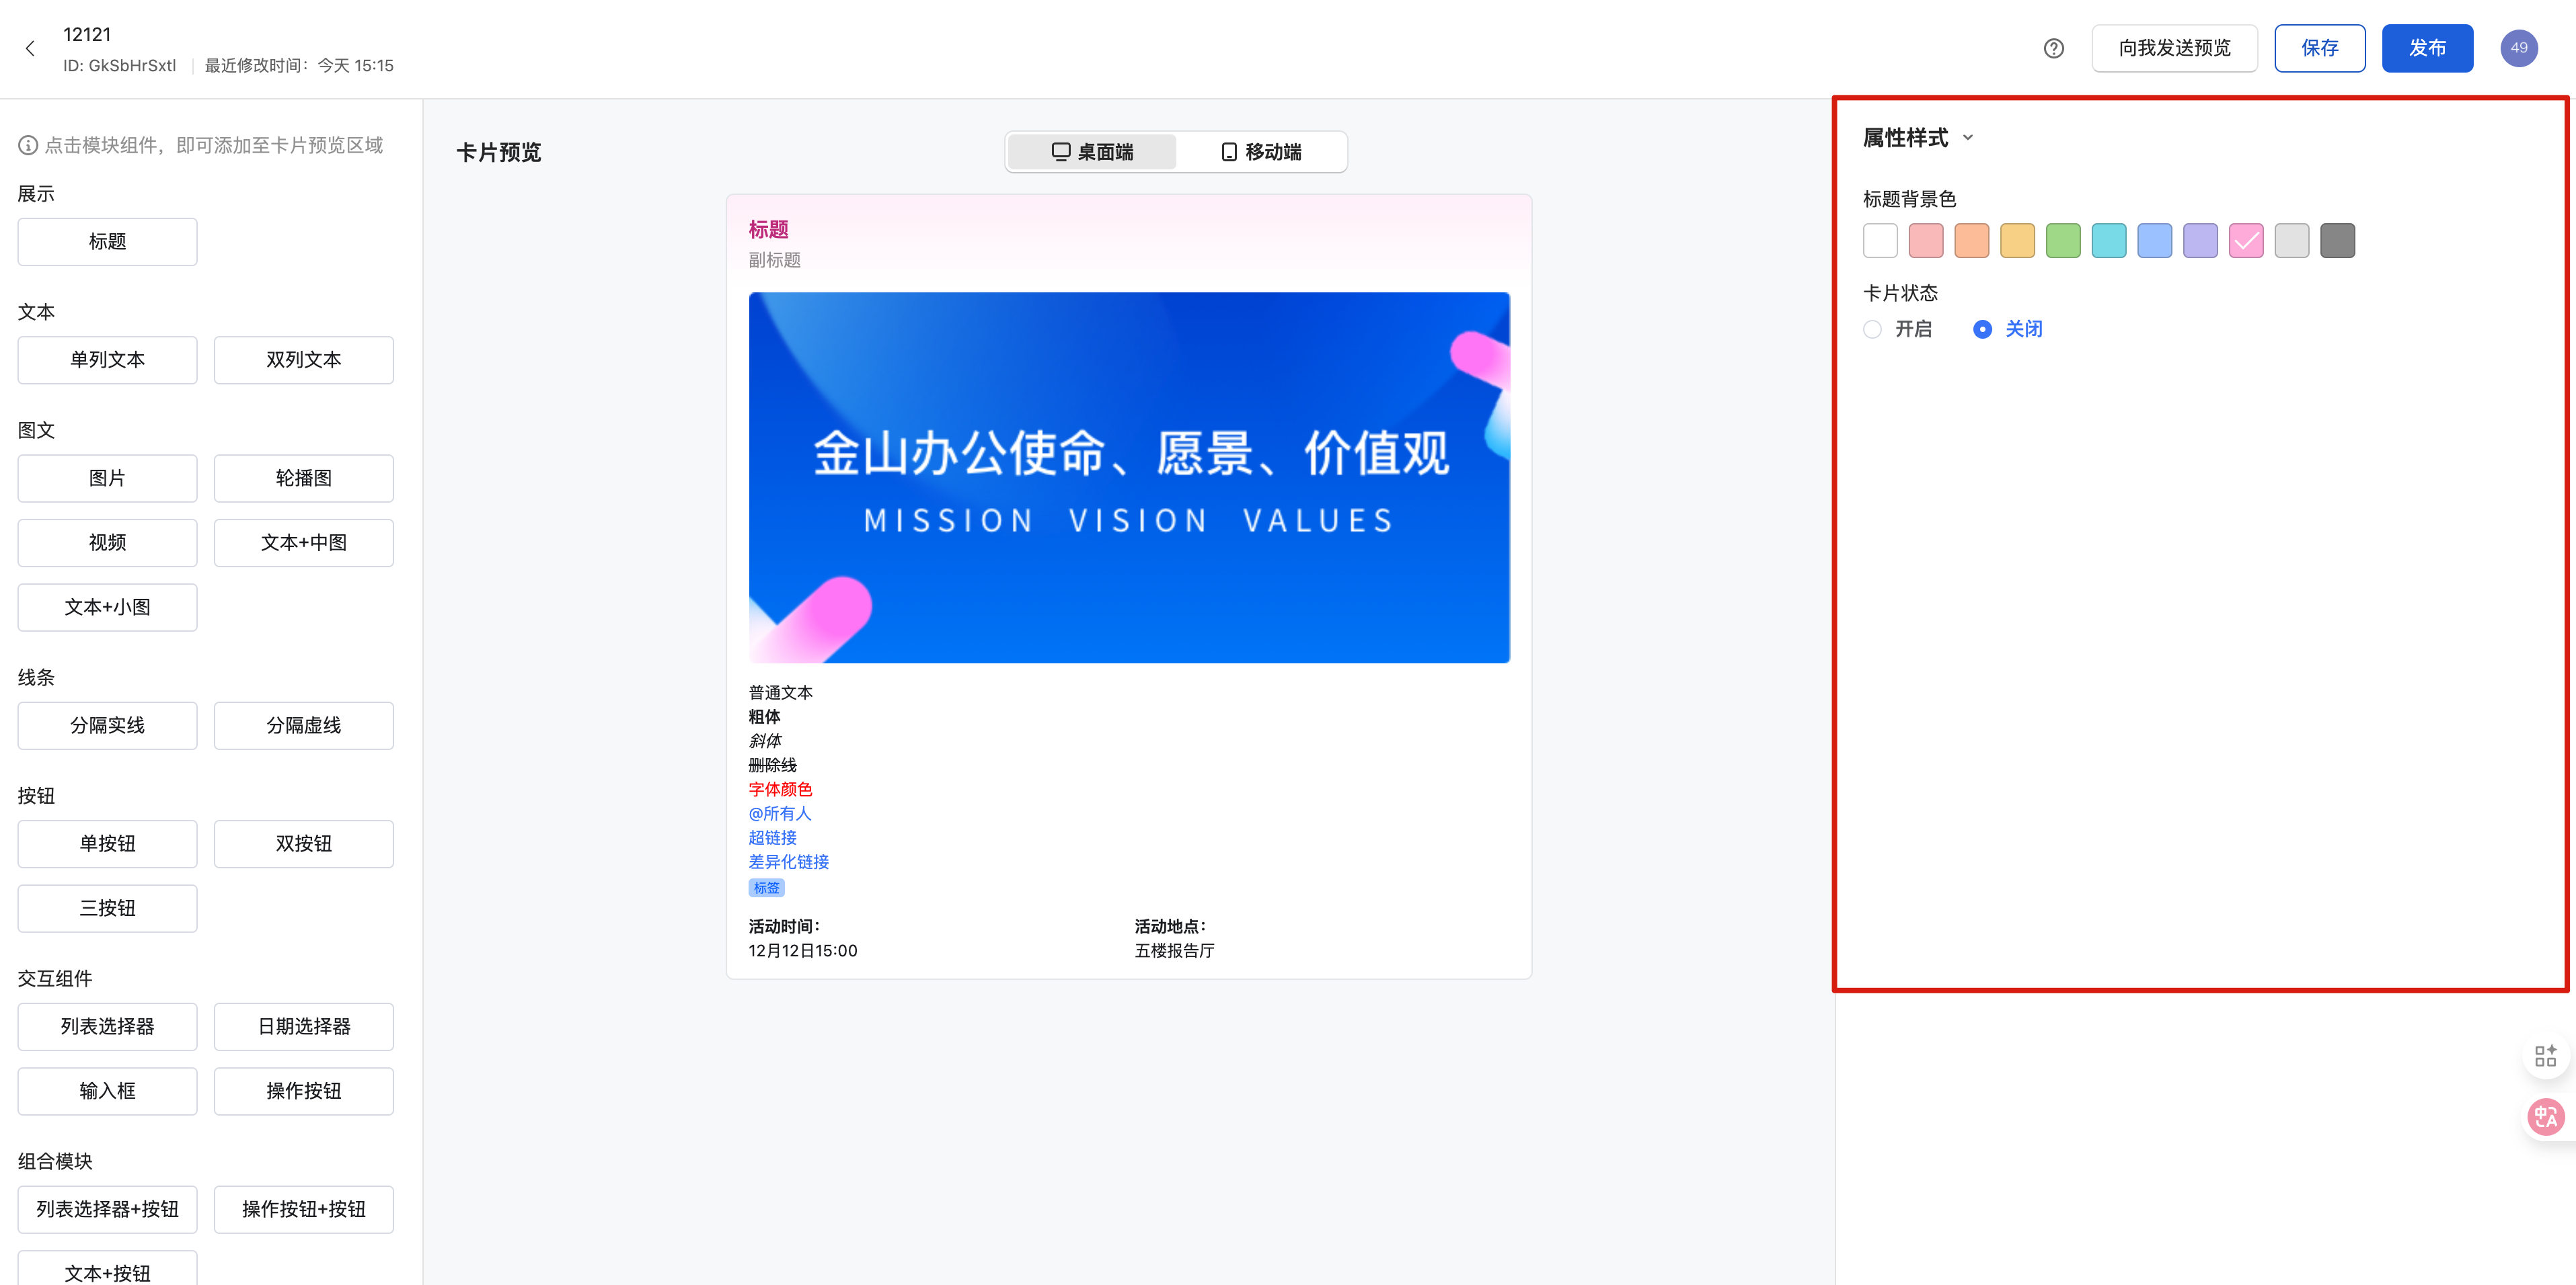
Task: Click the AI component templates icon at bottom right
Action: point(2546,1055)
